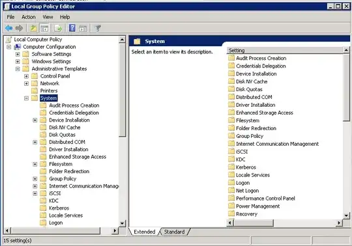Click the Filter funnel toolbar icon
This screenshot has height=246, width=352.
coord(97,28)
